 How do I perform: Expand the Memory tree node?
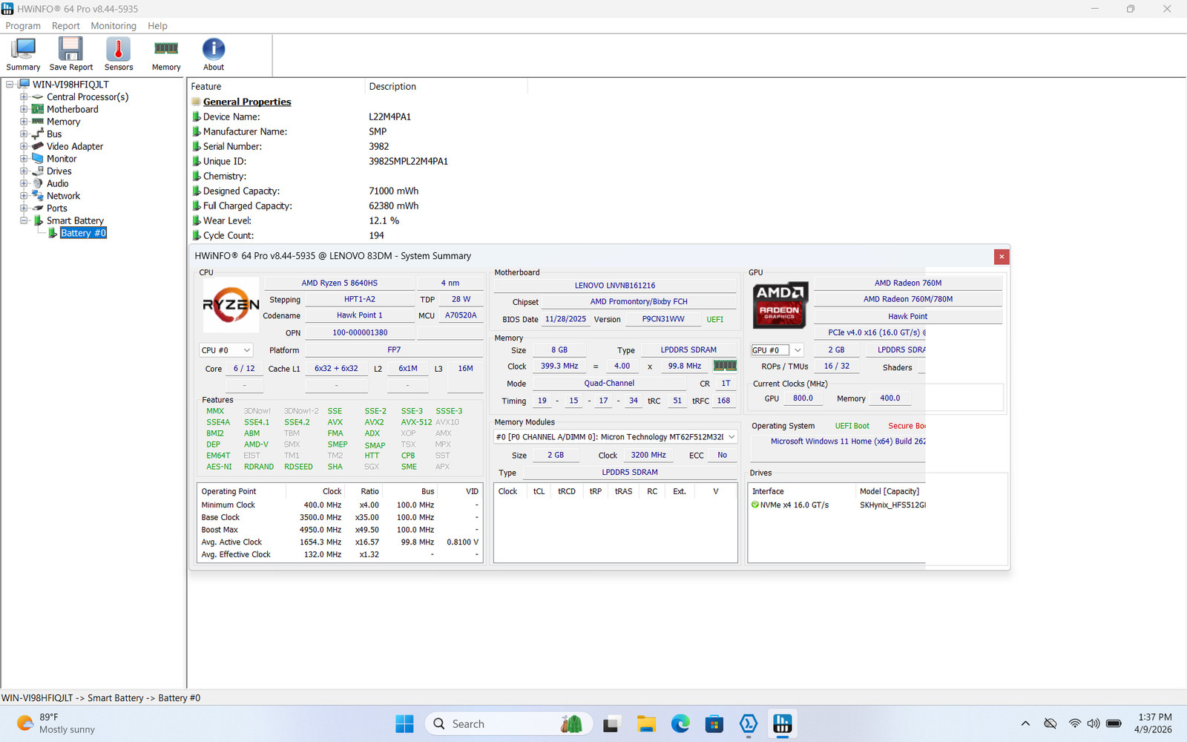(x=24, y=122)
